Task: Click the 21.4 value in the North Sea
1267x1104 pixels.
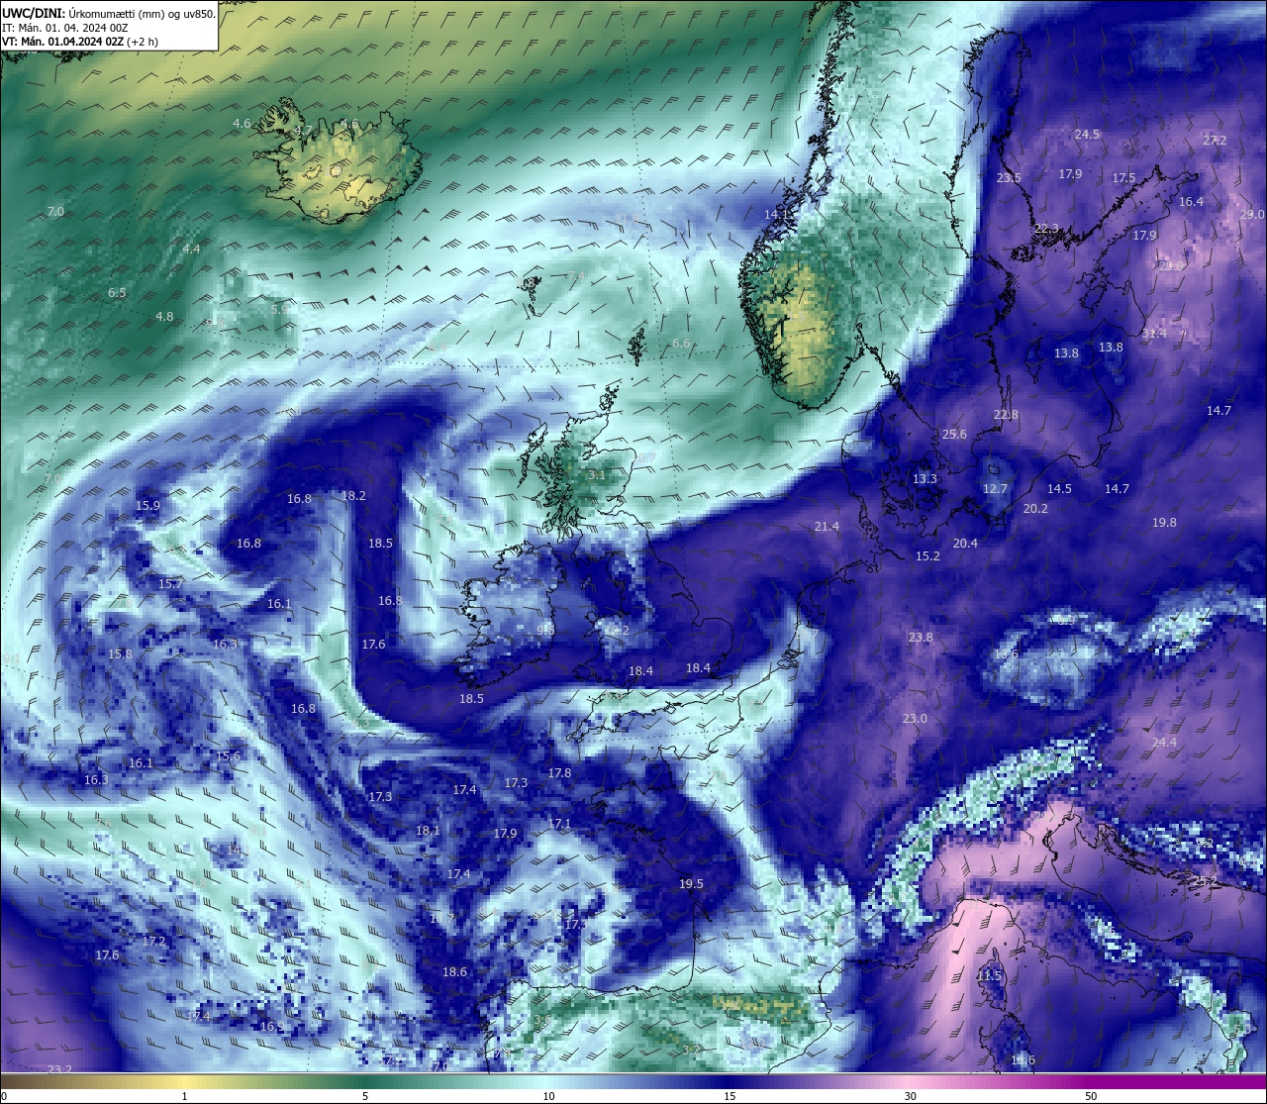Action: pos(827,526)
